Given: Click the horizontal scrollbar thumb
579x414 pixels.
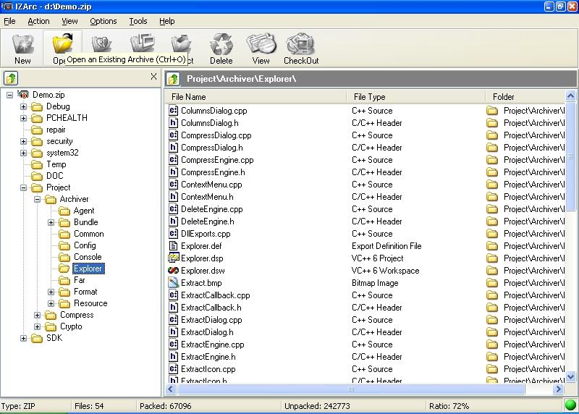Looking at the screenshot, I should pos(351,389).
